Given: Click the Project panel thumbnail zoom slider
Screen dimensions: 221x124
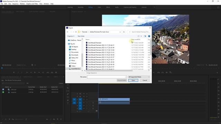Looking at the screenshot, I should tap(19, 120).
